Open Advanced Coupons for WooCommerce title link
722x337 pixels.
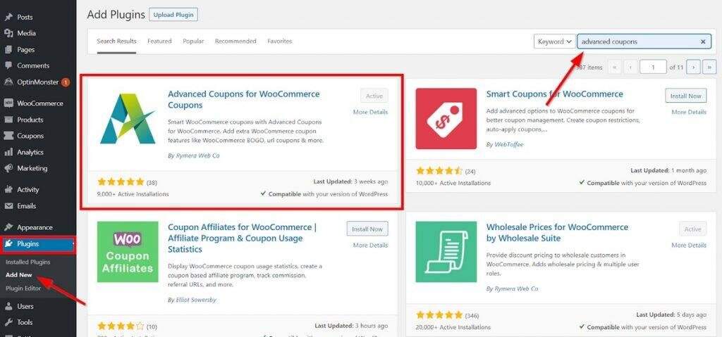243,99
